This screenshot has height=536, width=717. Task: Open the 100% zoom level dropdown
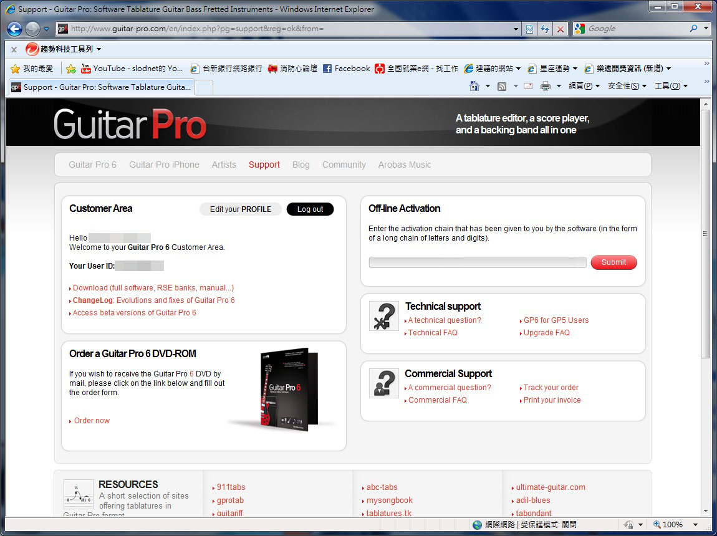point(696,525)
